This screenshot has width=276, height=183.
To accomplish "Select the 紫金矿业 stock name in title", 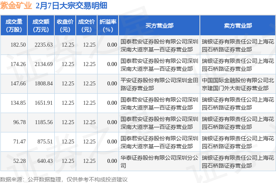I will [x=16, y=6].
